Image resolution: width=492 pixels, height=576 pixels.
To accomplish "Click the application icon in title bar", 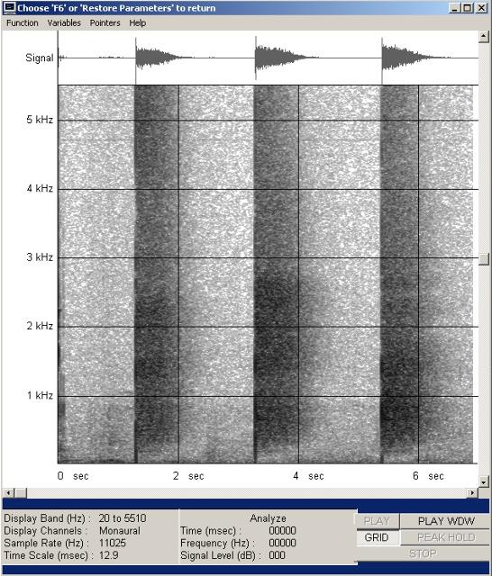I will point(9,8).
